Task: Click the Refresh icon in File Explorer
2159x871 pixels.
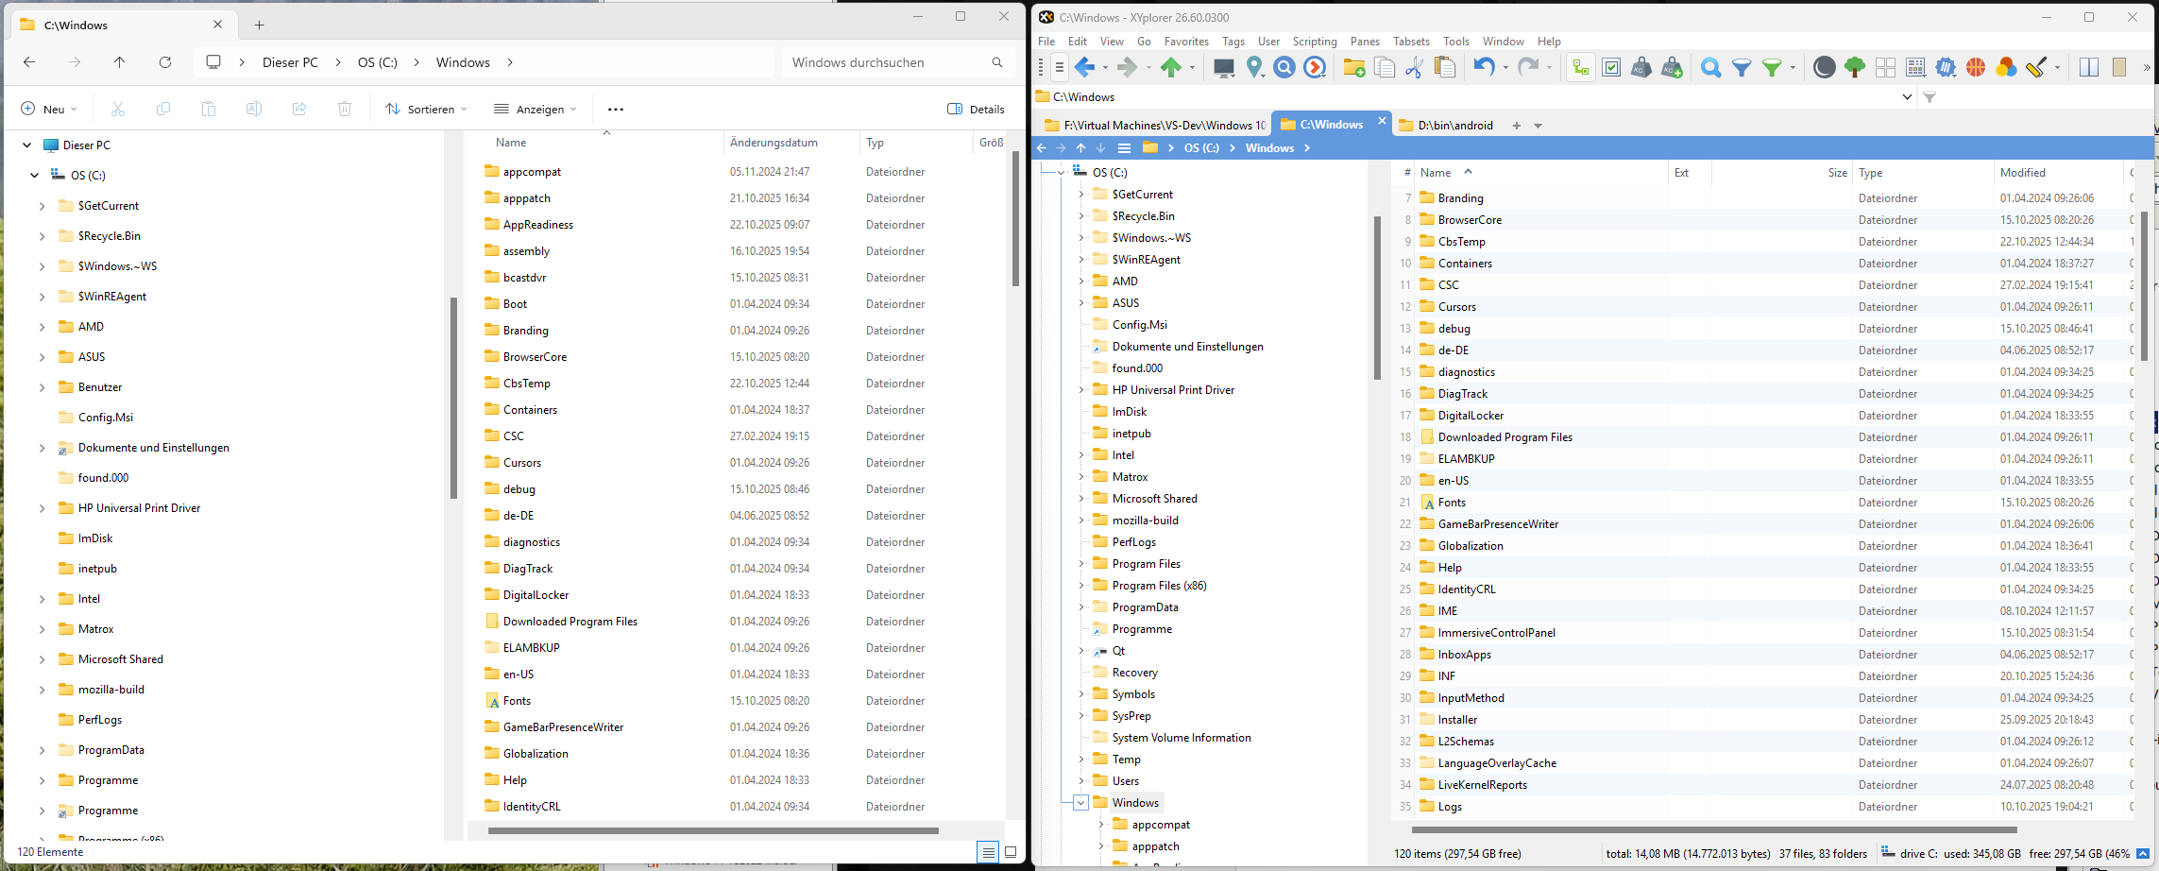Action: 165,62
